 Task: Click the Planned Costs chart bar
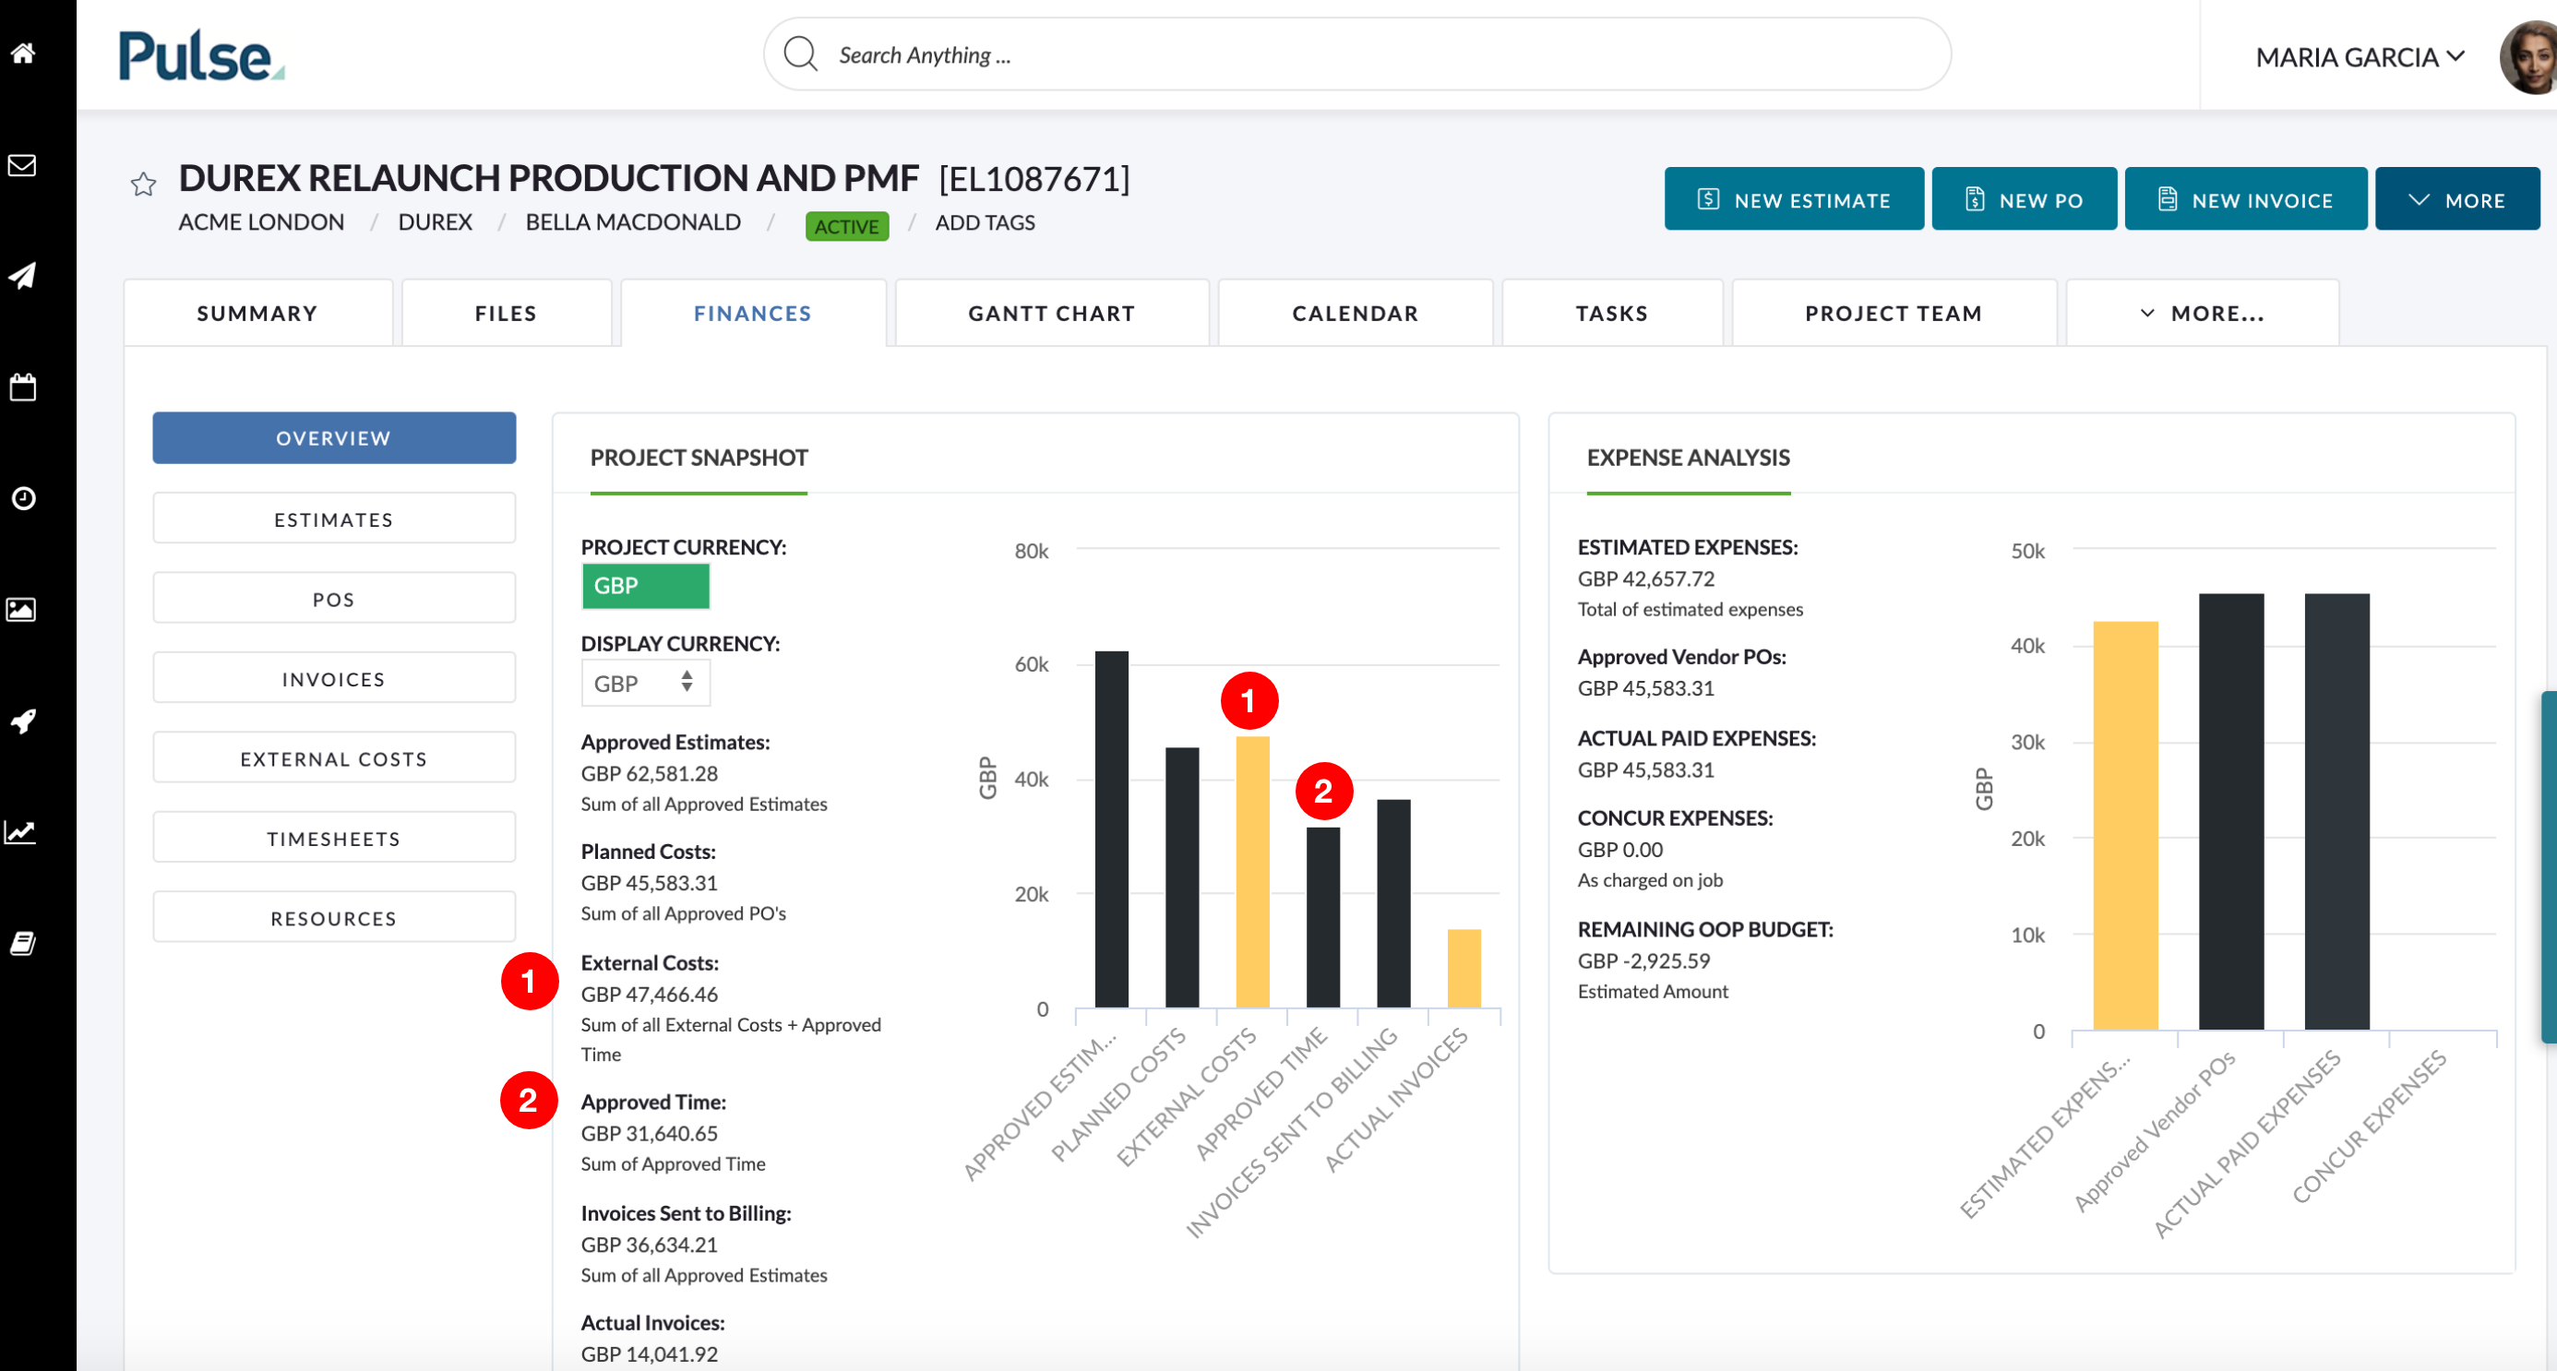tap(1181, 877)
